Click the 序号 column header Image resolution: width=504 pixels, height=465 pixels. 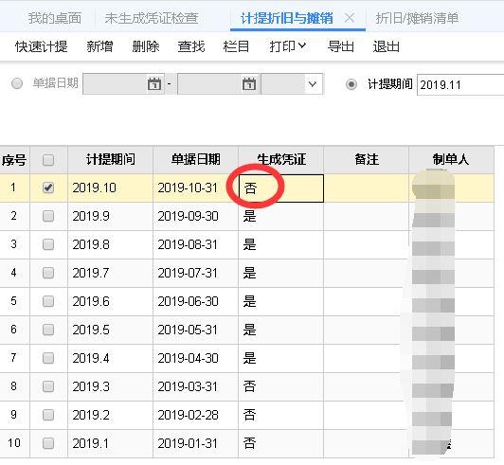pyautogui.click(x=14, y=160)
